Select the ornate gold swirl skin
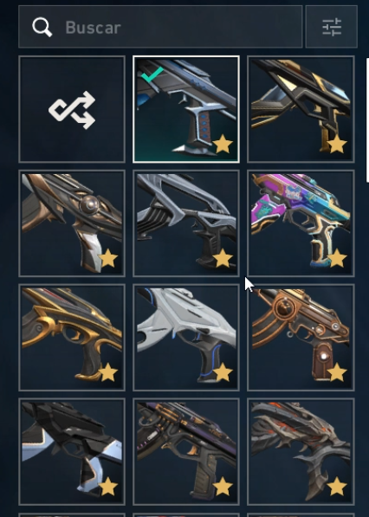Viewport: 369px width, 517px height. 72,337
